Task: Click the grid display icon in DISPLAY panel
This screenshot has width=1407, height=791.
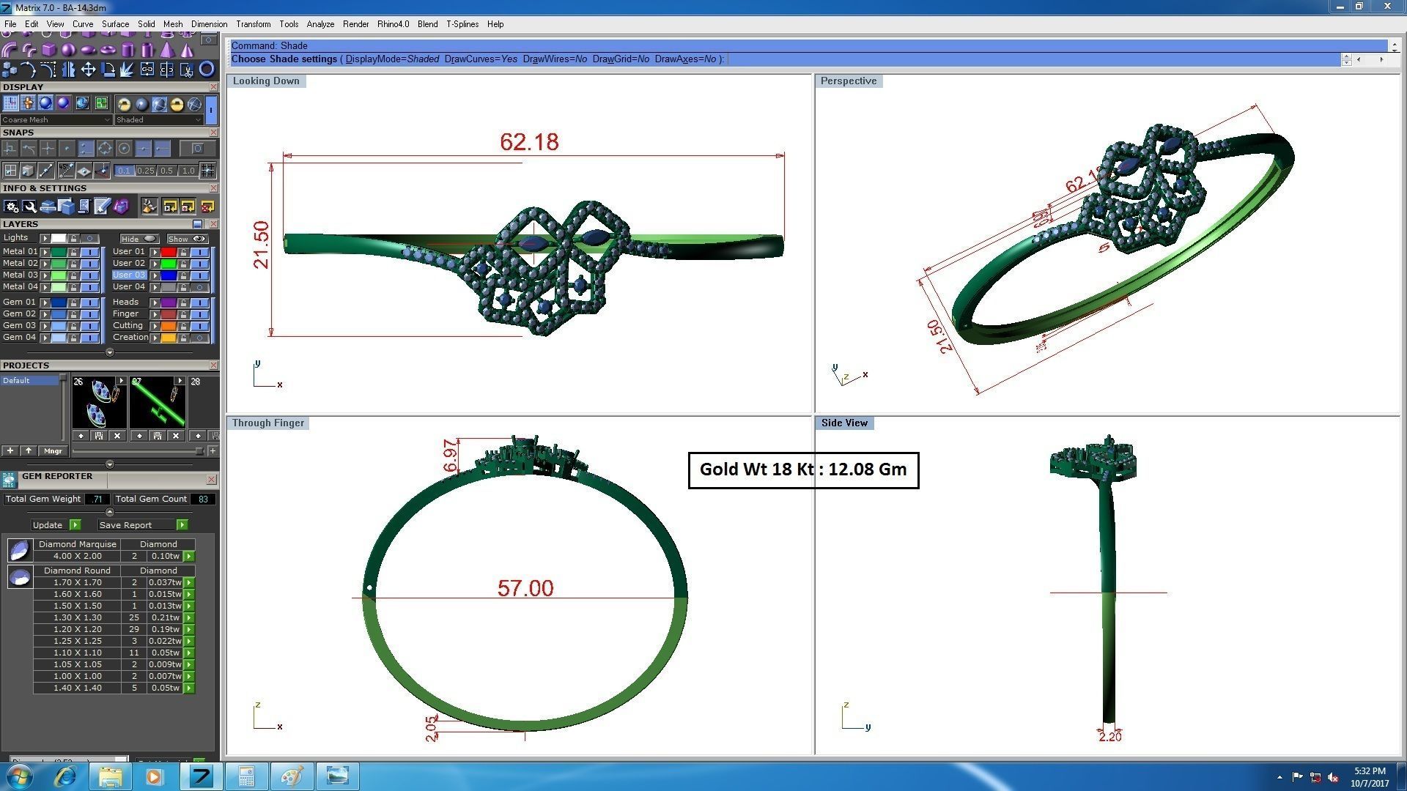Action: tap(10, 104)
